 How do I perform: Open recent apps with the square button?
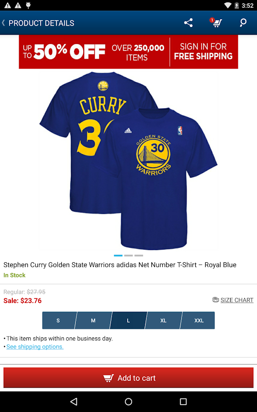(183, 401)
